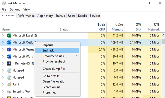This screenshot has width=165, height=98.
Task: Open the File menu
Action: pyautogui.click(x=4, y=9)
